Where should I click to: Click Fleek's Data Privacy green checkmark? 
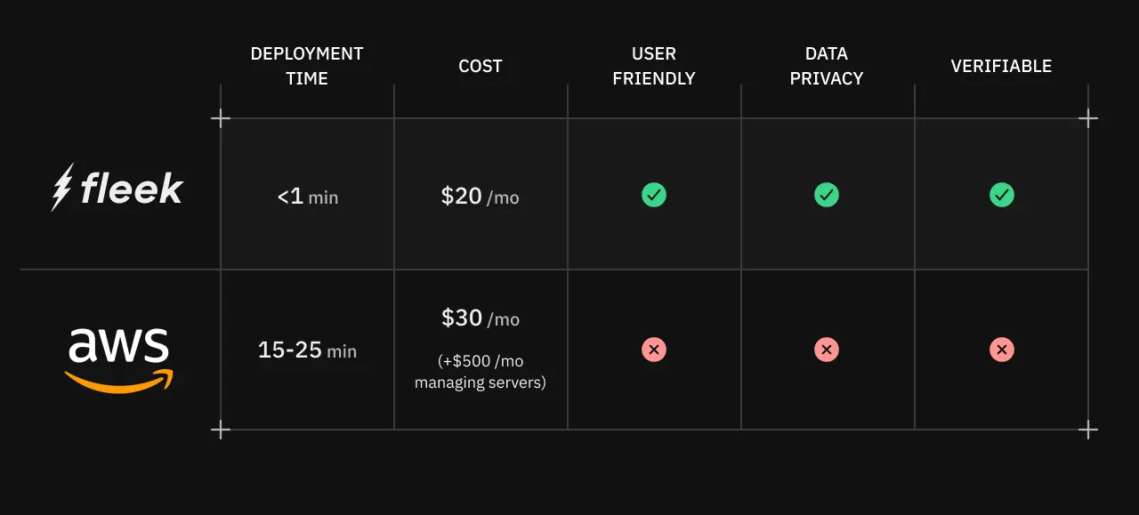[827, 195]
